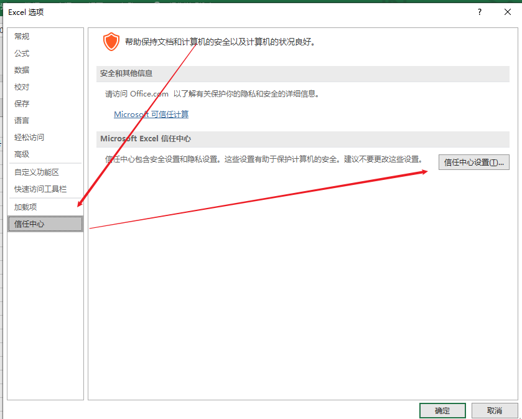Switch to the 保存 options page
The image size is (522, 419).
[x=45, y=103]
